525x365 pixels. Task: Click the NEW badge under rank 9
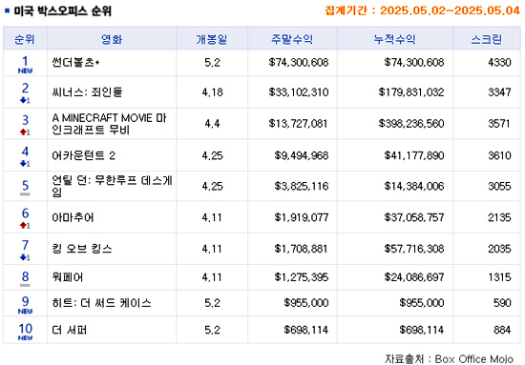coord(25,312)
